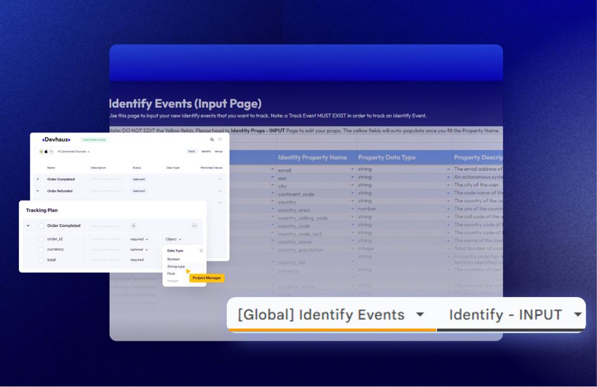Open the [Global] Identify Events tab dropdown arrow
This screenshot has width=597, height=387.
(420, 315)
